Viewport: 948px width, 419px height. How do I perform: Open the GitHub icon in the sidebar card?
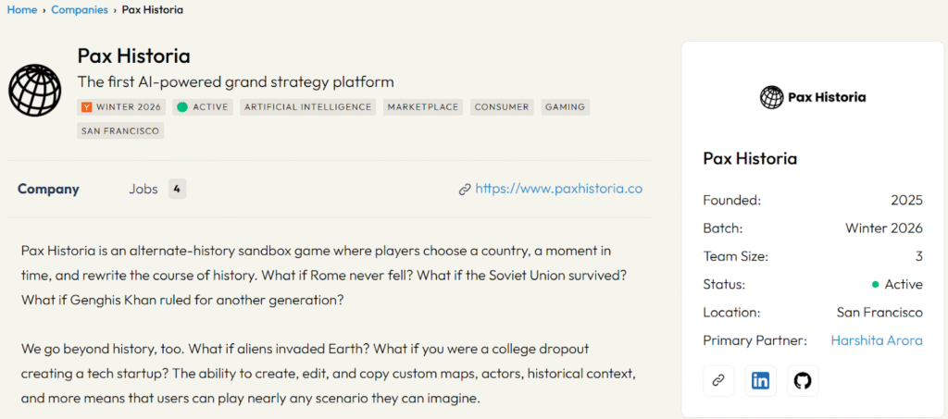point(803,380)
